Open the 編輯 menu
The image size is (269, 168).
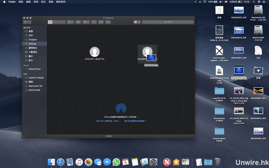tap(28, 2)
